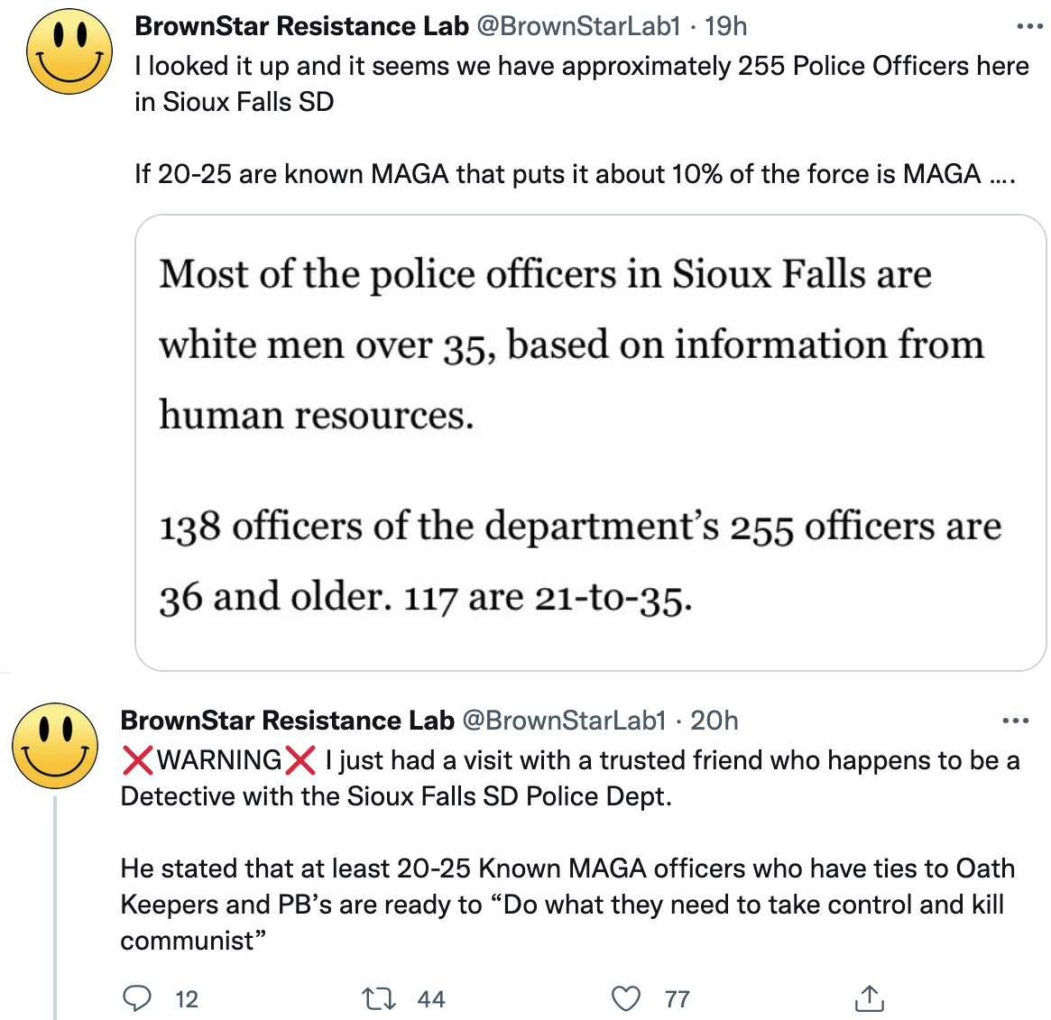Open BrownStar Resistance Lab profile from bottom tweet

click(x=288, y=721)
